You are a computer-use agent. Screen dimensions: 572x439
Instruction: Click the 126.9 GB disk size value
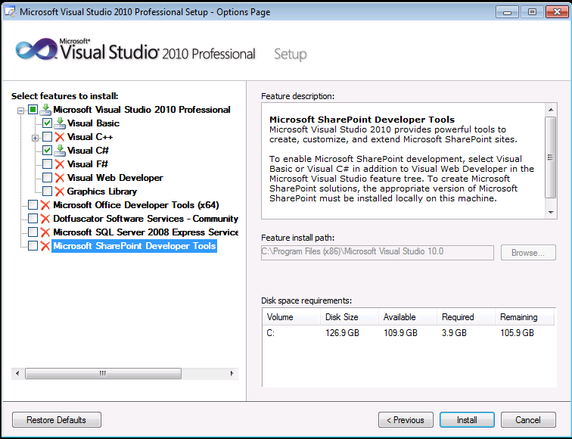click(342, 333)
